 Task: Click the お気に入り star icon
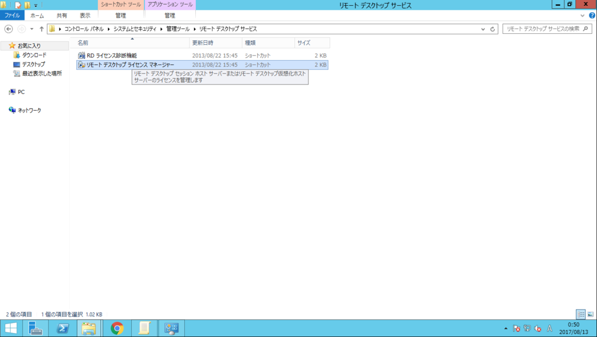click(x=12, y=45)
